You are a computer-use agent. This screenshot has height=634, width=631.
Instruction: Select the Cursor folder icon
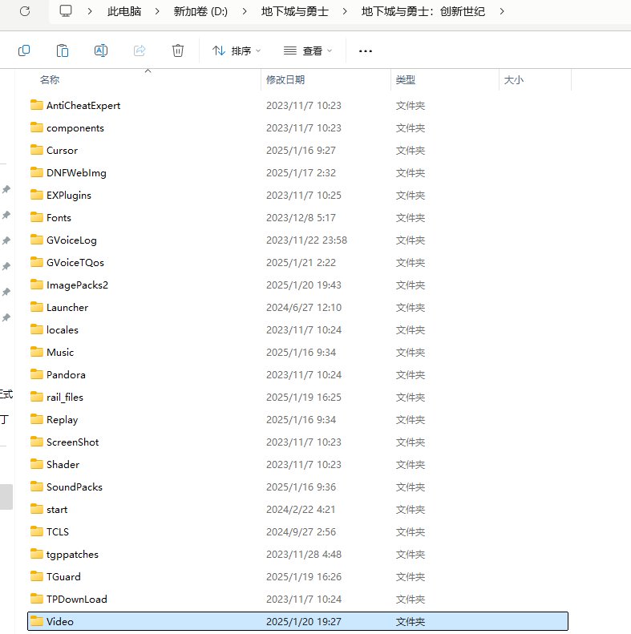pyautogui.click(x=37, y=150)
